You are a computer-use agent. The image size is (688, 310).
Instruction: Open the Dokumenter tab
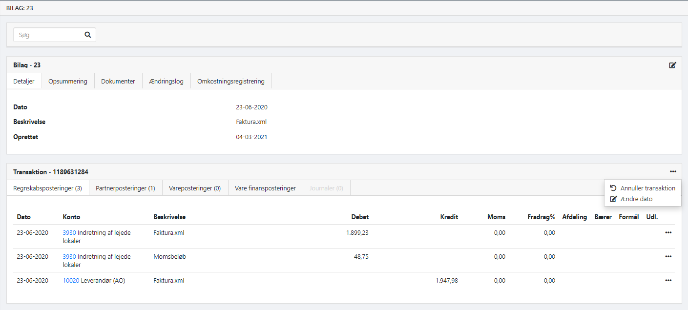point(118,82)
